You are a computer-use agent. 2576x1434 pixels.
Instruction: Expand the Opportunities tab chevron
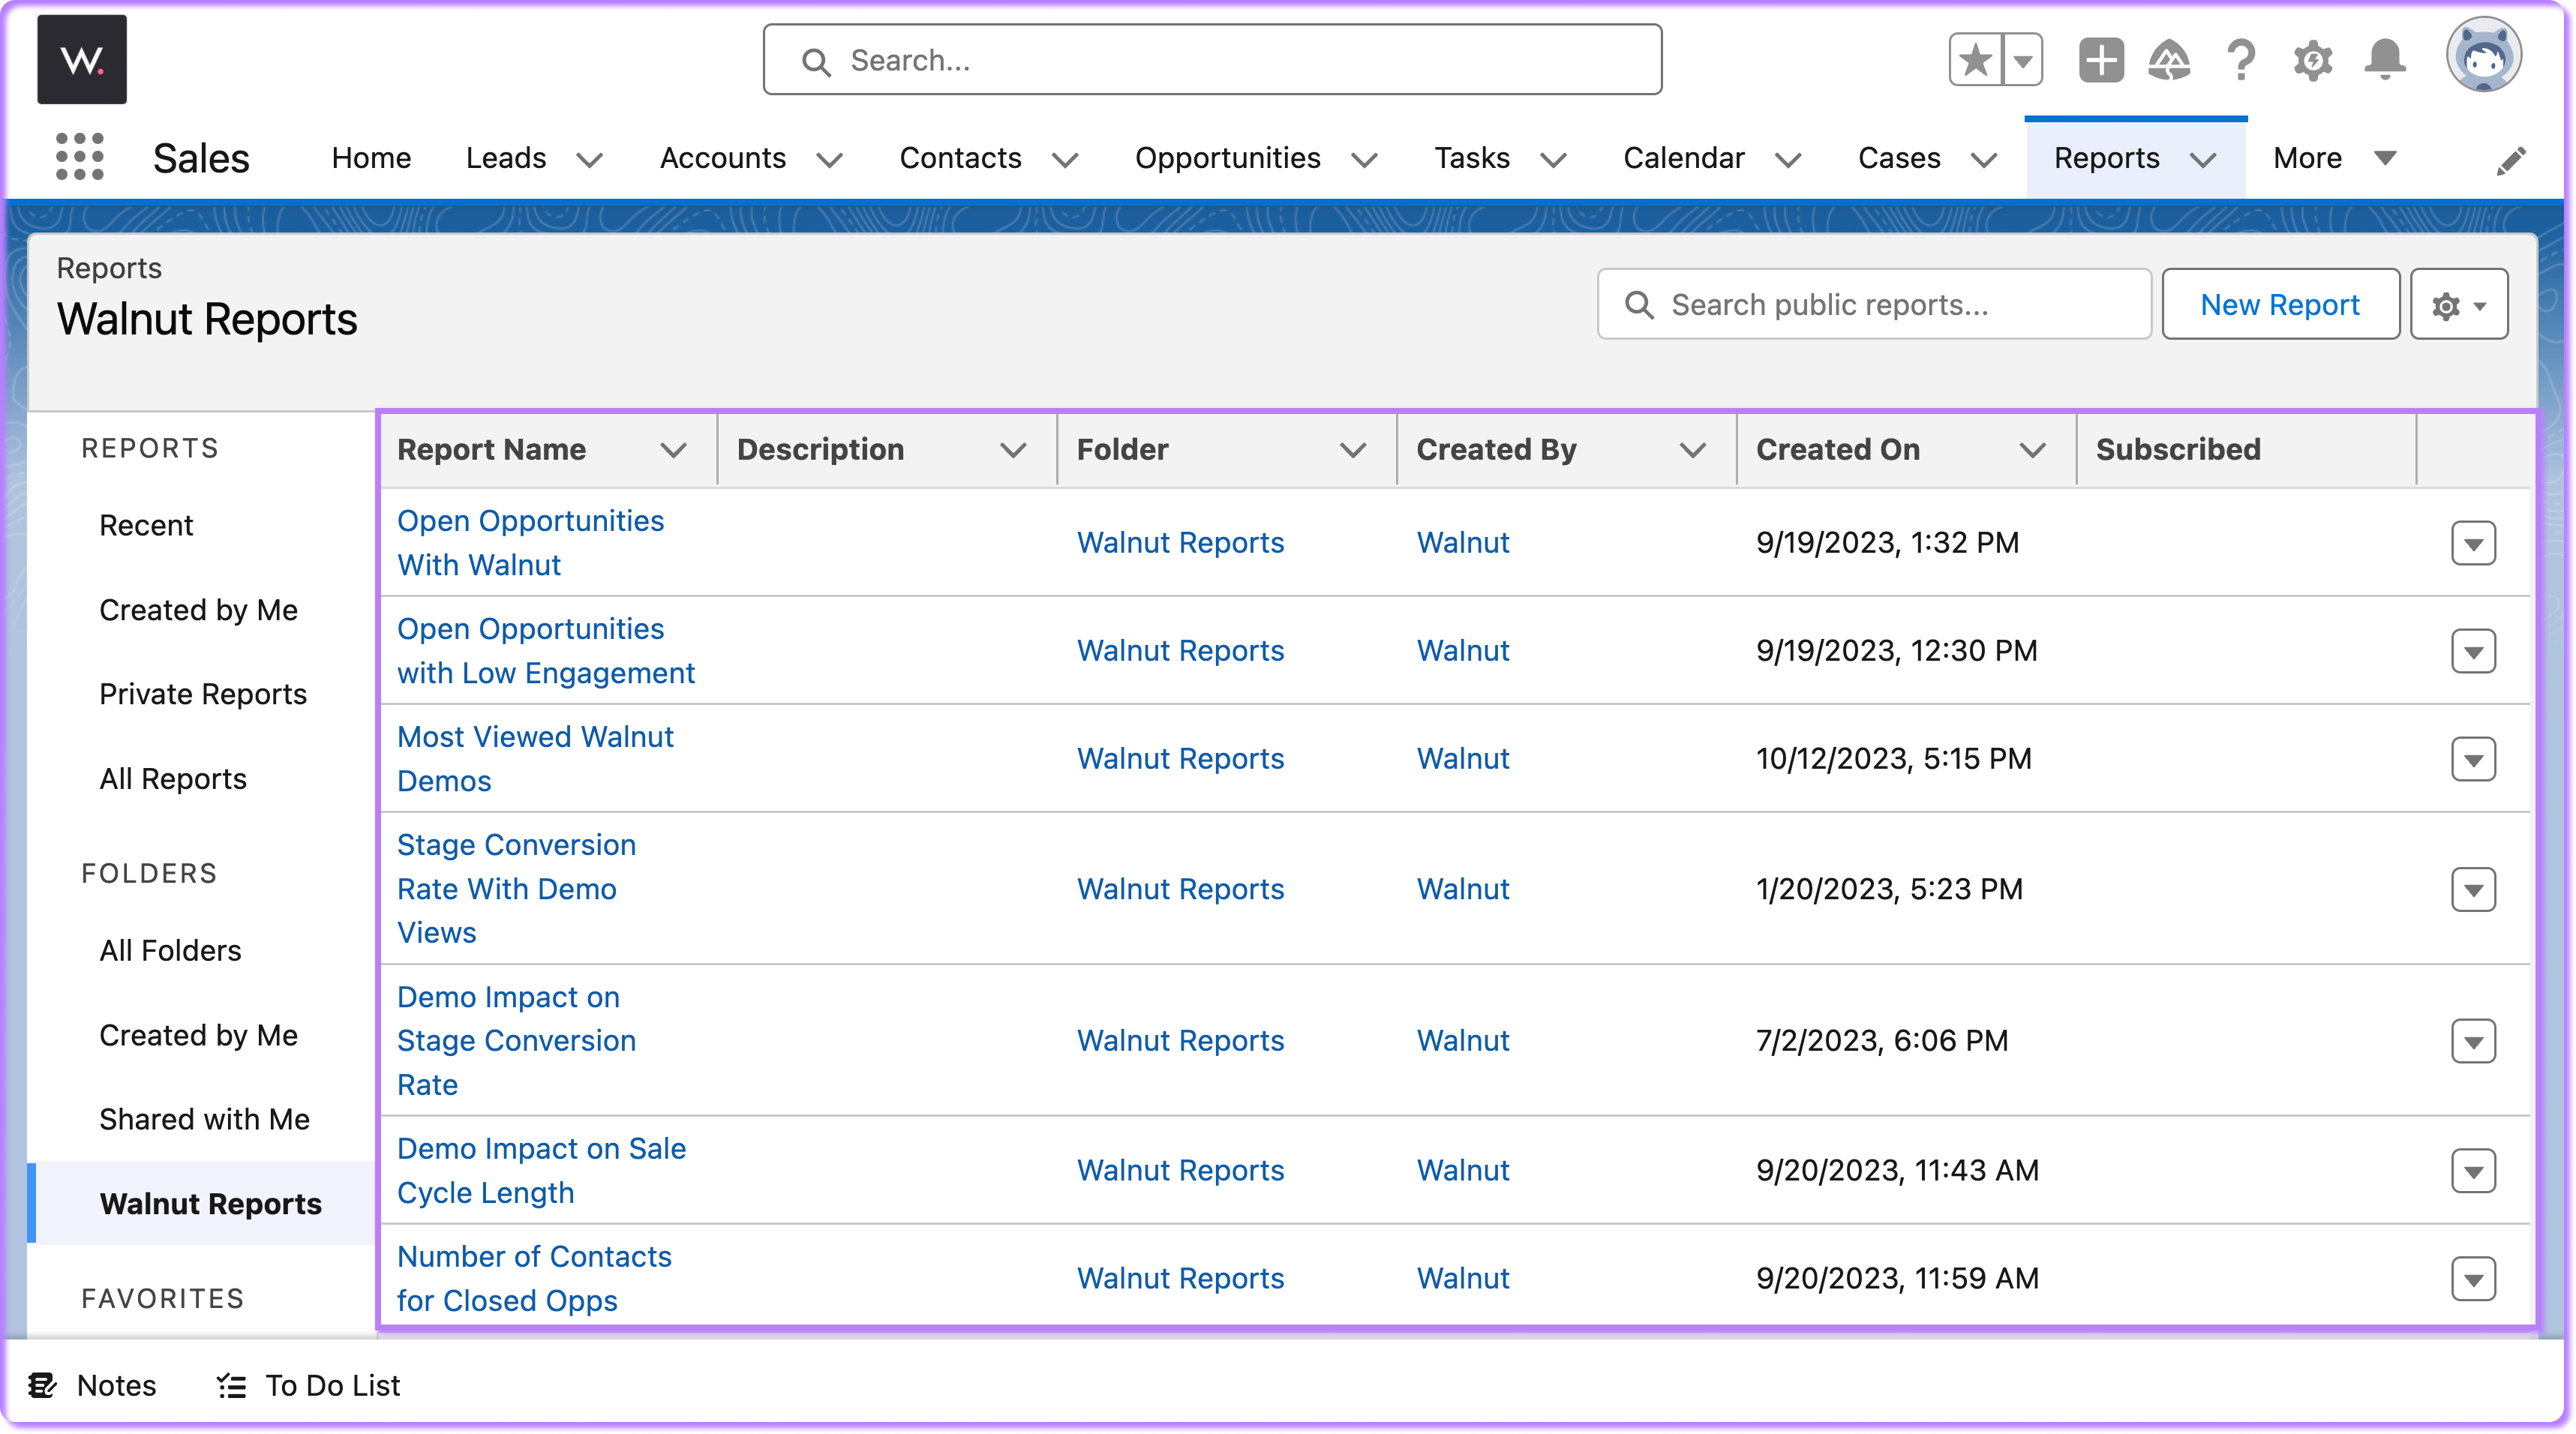[x=1365, y=159]
